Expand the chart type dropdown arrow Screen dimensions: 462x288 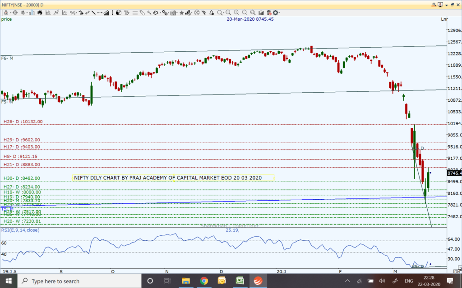[27, 13]
